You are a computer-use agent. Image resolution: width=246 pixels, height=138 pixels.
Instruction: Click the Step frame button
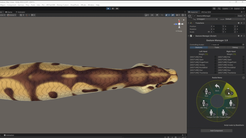click(117, 9)
